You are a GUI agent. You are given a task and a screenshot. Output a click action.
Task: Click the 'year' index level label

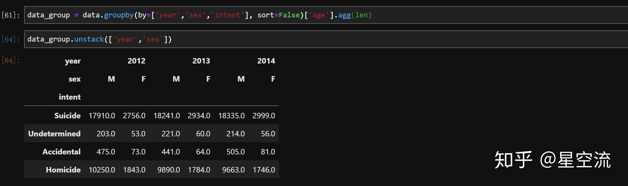point(73,61)
